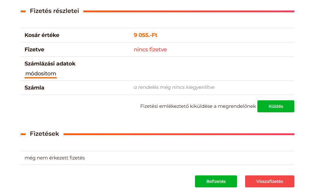Click the red Visszafizetés button
Image resolution: width=312 pixels, height=194 pixels.
tap(269, 181)
